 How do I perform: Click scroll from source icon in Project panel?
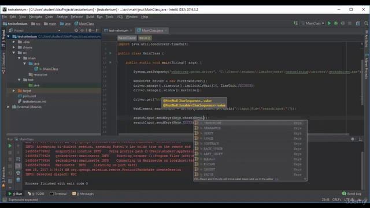click(x=76, y=31)
